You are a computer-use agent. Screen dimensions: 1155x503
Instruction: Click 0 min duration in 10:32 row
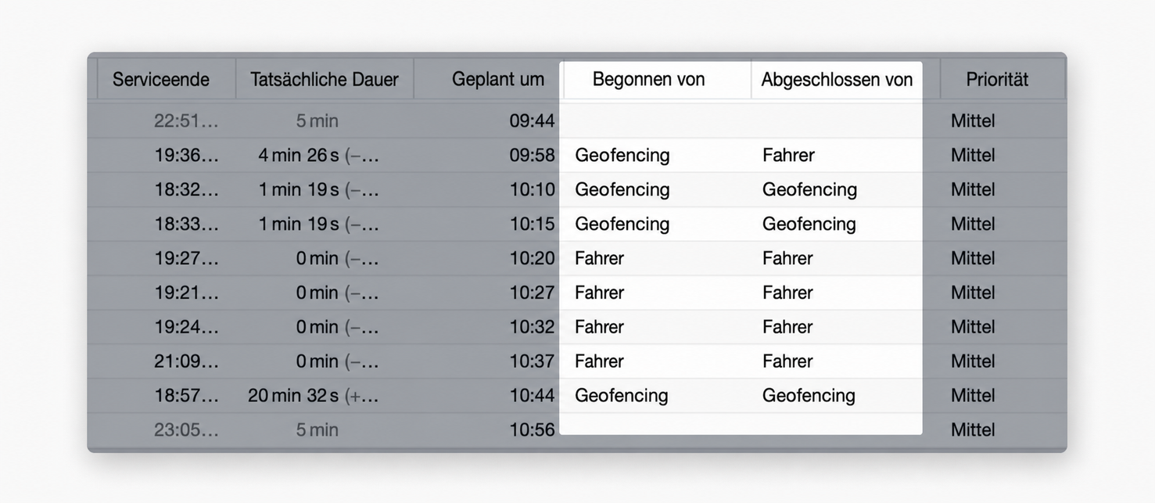[337, 327]
